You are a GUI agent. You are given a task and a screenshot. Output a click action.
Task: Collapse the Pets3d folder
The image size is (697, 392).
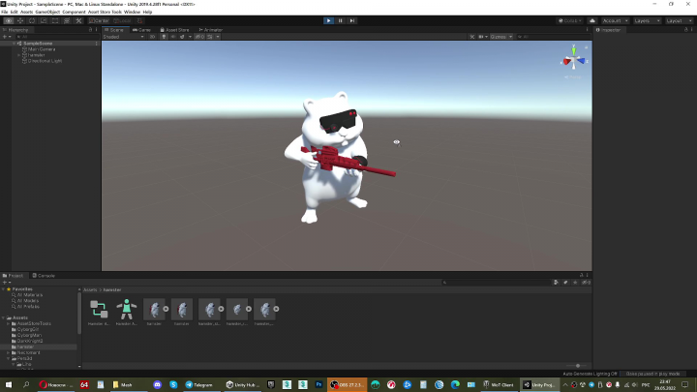8,359
